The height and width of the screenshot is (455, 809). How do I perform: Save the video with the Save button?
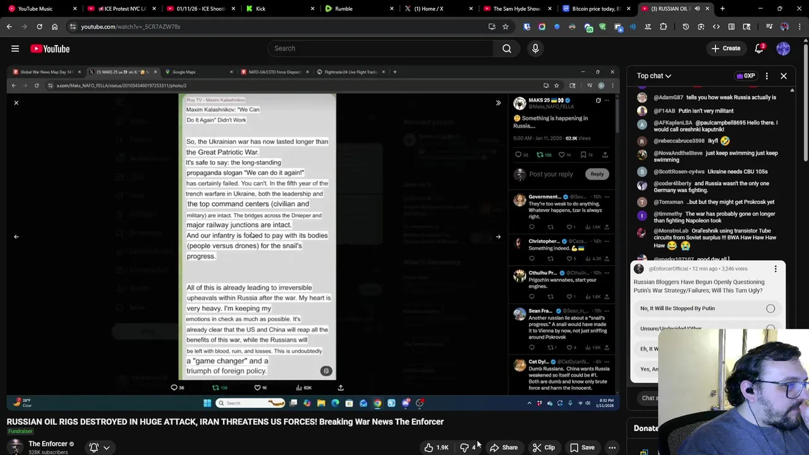pyautogui.click(x=582, y=447)
